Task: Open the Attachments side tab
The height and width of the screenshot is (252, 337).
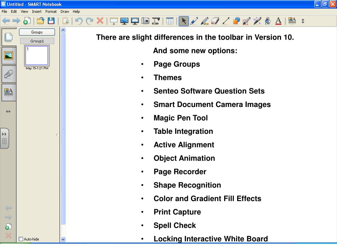Action: [9, 74]
